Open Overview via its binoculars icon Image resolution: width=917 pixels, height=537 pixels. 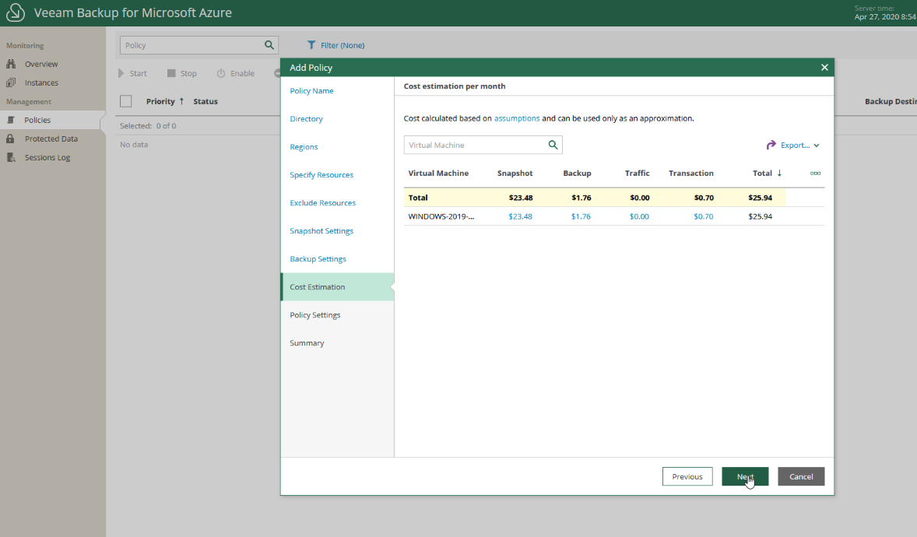click(11, 64)
